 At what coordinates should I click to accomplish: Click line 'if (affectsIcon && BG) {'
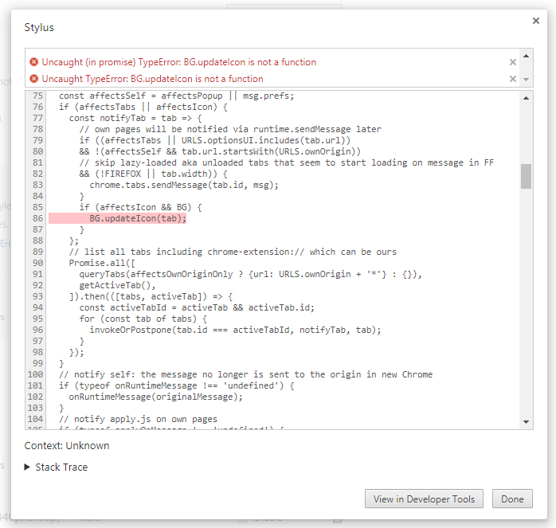point(140,207)
